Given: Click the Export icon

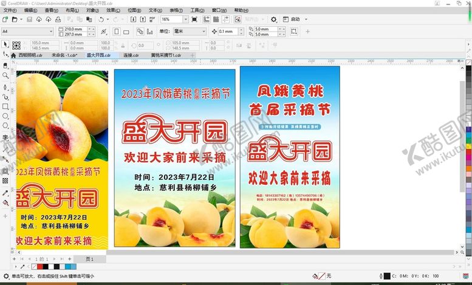Looking at the screenshot, I should (x=143, y=19).
